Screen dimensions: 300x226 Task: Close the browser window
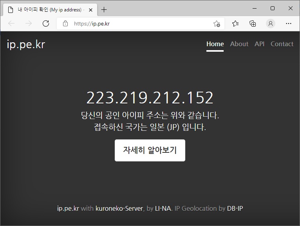pyautogui.click(x=291, y=8)
